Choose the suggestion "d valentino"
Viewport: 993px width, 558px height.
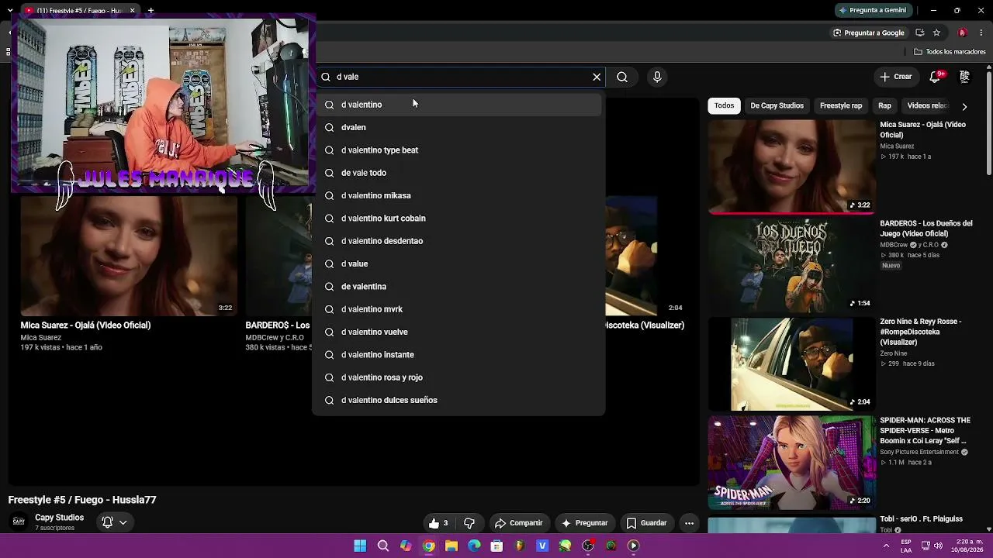click(x=458, y=105)
